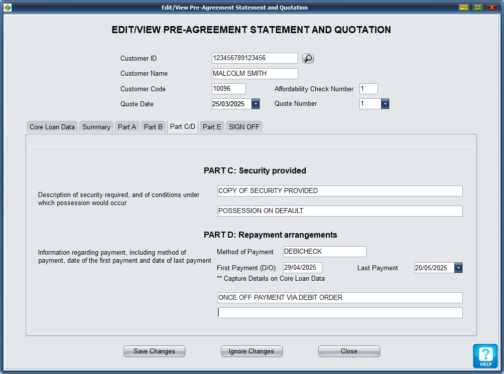The height and width of the screenshot is (374, 504).
Task: Click the POSSESSION ON DEFAULT text field
Action: [x=339, y=211]
